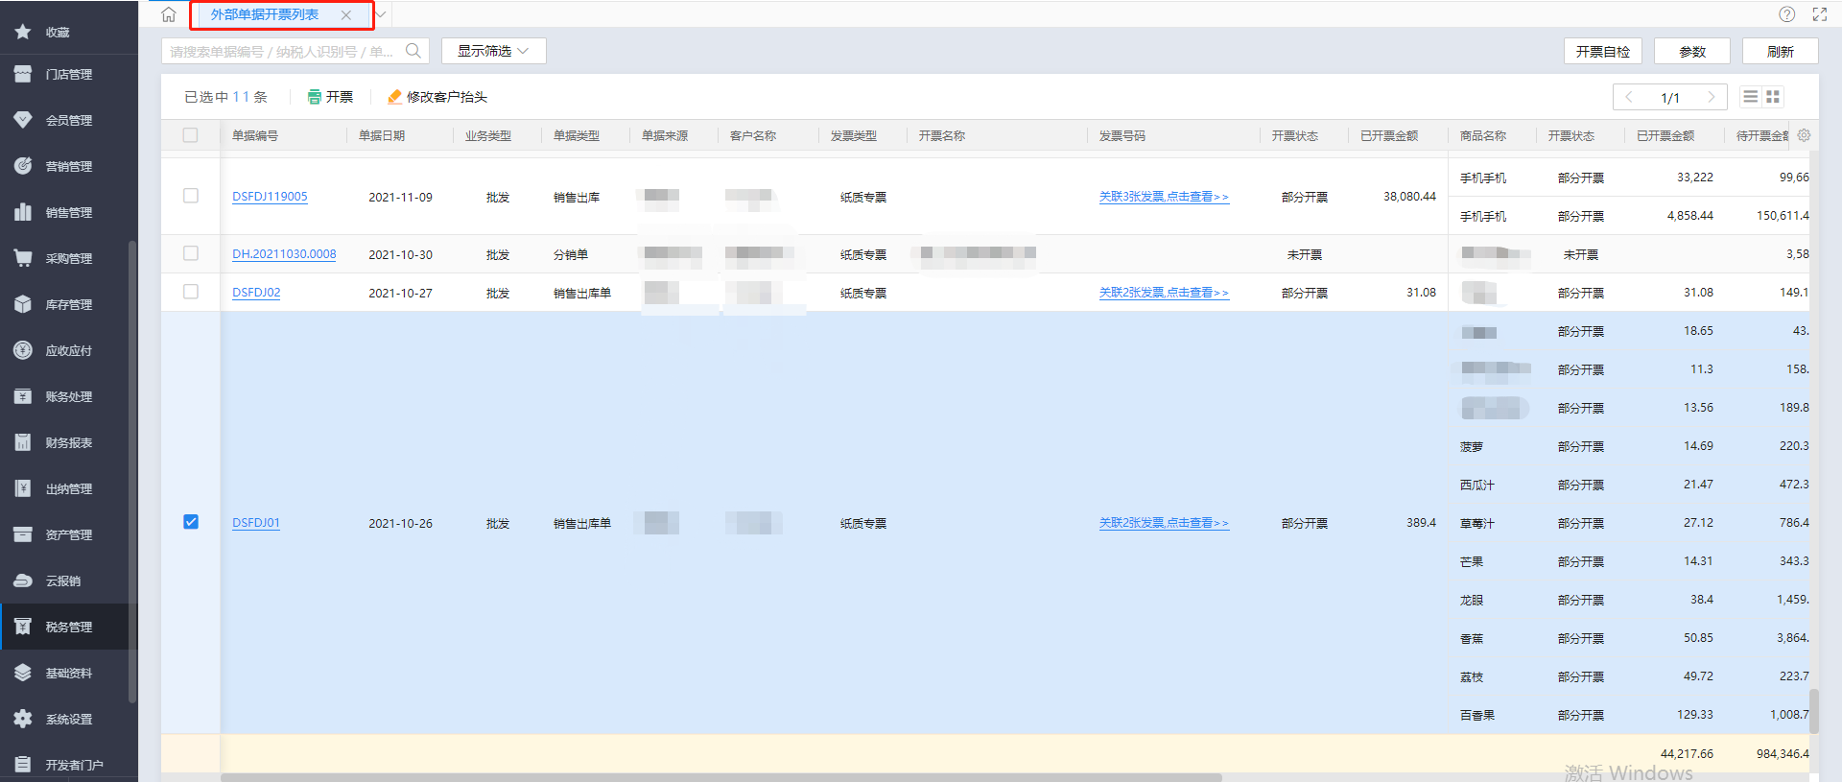Click the 发票类型 column header
Screen dimensions: 1842x782
pos(854,136)
